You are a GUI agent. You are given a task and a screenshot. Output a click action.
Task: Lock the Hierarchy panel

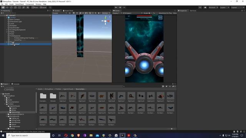(48, 11)
